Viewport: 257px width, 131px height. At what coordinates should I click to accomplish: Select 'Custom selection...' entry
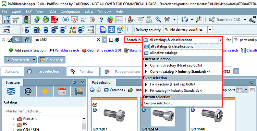[182, 103]
